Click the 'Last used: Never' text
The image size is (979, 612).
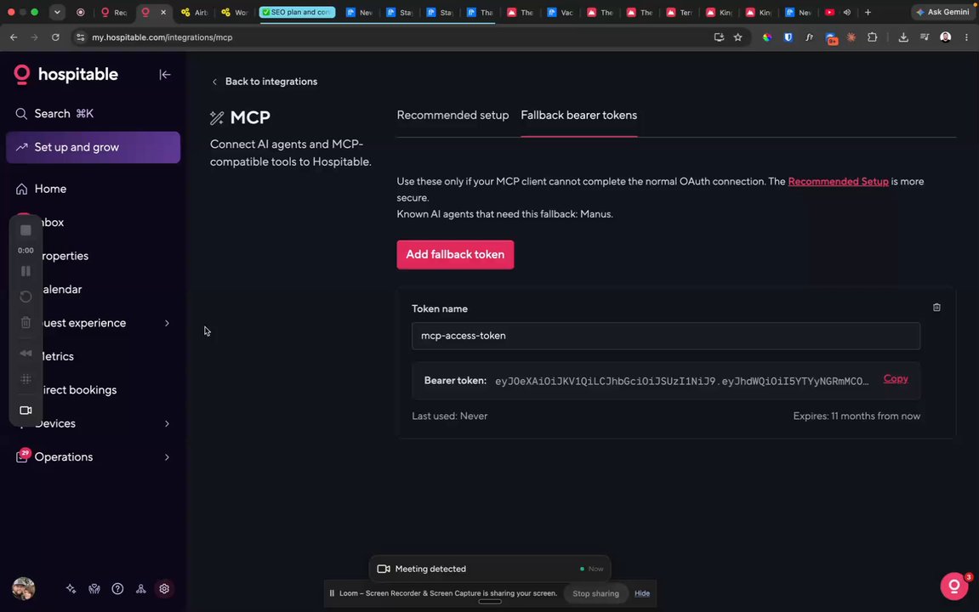[450, 416]
